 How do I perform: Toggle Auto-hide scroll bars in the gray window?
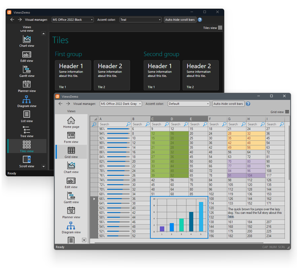pos(228,104)
